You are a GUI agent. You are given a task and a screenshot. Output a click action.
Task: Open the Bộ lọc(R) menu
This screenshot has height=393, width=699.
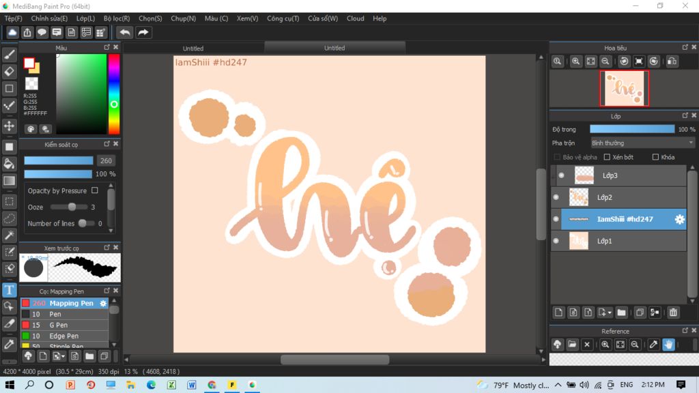[117, 18]
